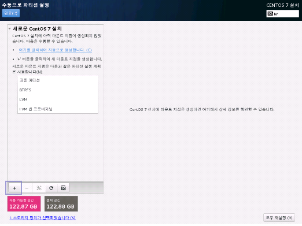Select the BTRFS partitioning scheme
This screenshot has height=226, width=302.
pyautogui.click(x=58, y=90)
